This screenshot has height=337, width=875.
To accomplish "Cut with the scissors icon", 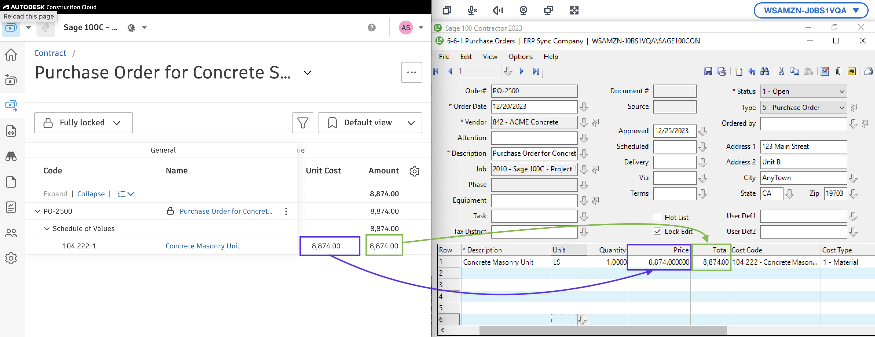I will coord(781,71).
